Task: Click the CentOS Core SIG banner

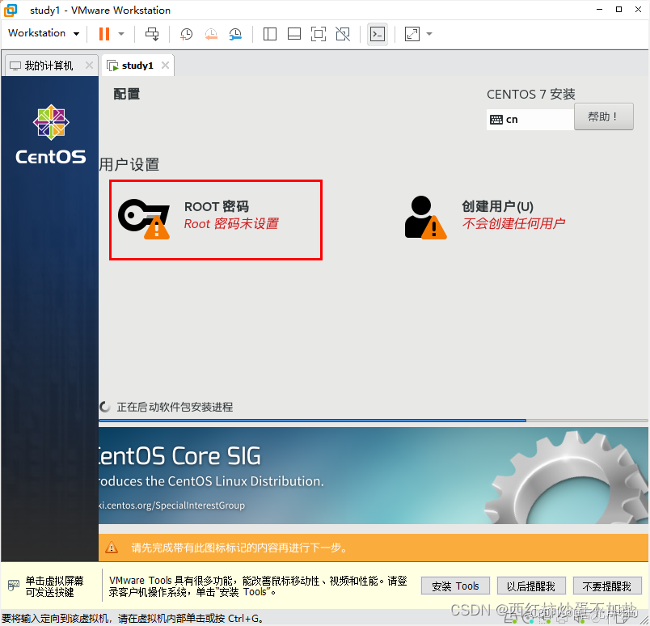Action: [x=374, y=476]
